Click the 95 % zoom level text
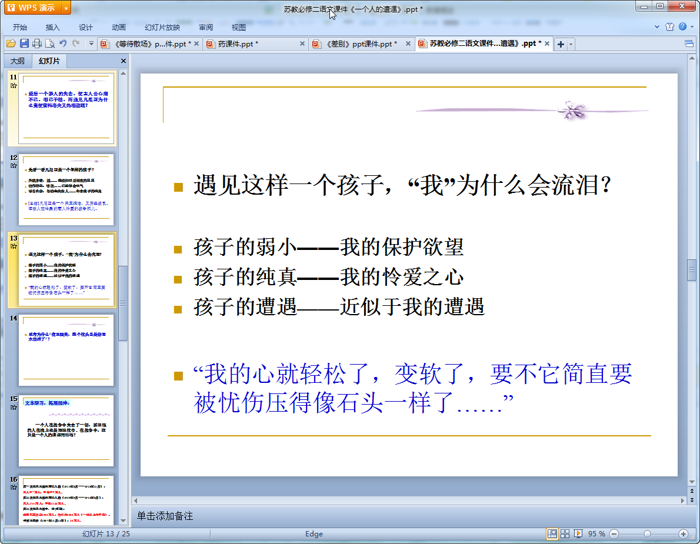The image size is (700, 544). tap(596, 534)
